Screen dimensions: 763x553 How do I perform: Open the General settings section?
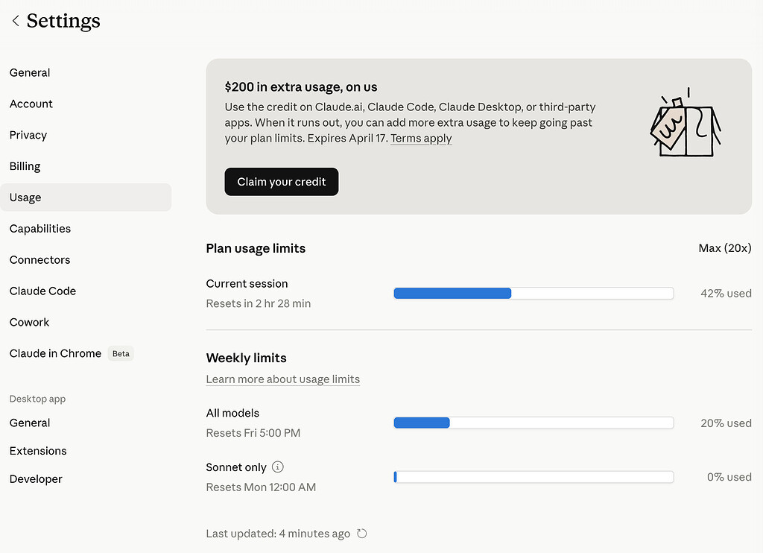[x=30, y=72]
